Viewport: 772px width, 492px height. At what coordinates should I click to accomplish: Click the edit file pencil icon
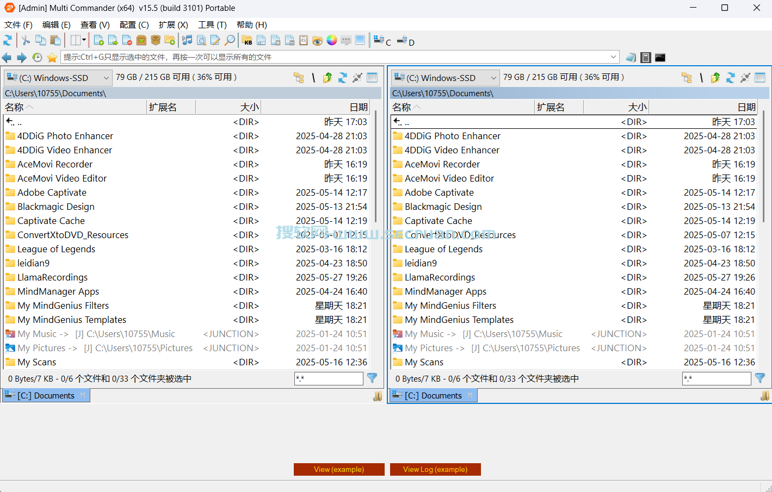coord(215,40)
